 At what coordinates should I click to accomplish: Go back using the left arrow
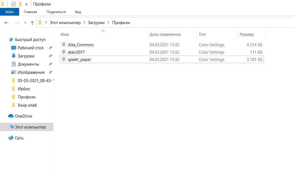pos(7,23)
